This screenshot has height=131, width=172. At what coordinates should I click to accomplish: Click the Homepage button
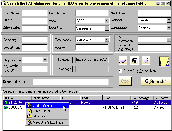pyautogui.click(x=64, y=69)
